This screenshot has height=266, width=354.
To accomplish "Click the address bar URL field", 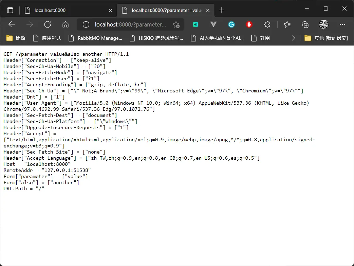I will pyautogui.click(x=130, y=24).
